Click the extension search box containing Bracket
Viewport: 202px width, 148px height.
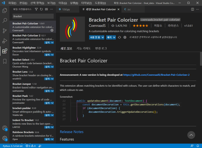click(x=33, y=16)
